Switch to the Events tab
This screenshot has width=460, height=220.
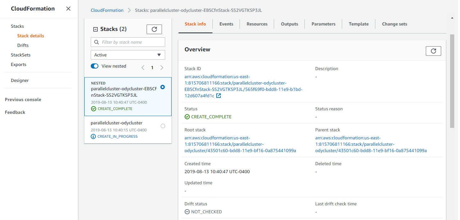coord(226,24)
